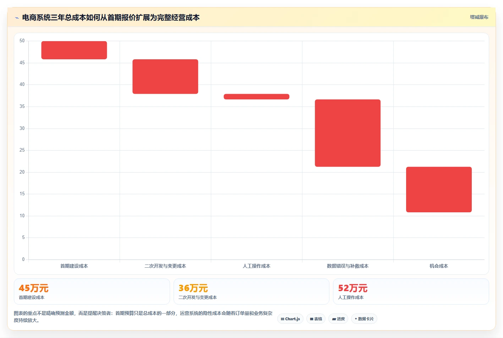Image resolution: width=503 pixels, height=338 pixels.
Task: Open the 52万元 人工操作成本 card
Action: (x=411, y=291)
